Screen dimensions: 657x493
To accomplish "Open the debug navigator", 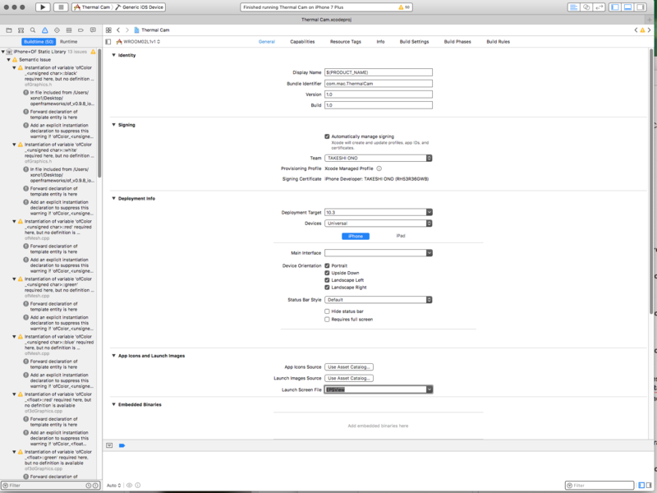I will [69, 30].
